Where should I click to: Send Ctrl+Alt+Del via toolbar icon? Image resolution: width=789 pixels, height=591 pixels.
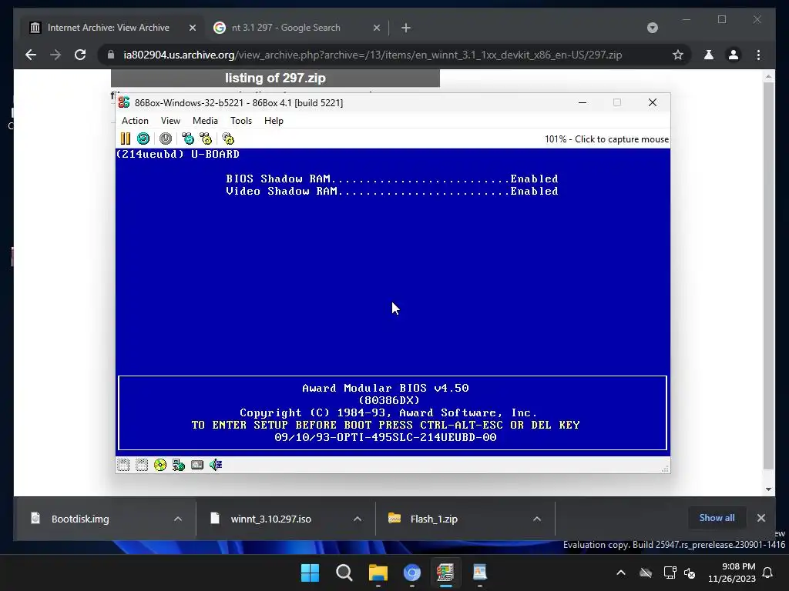click(188, 139)
